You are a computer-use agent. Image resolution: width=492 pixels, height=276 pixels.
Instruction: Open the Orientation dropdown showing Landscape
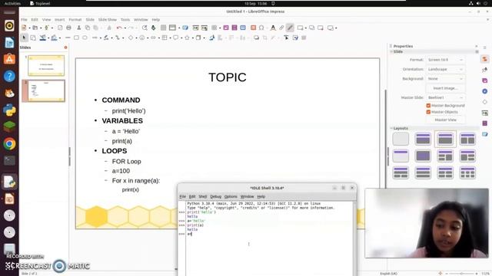point(445,69)
